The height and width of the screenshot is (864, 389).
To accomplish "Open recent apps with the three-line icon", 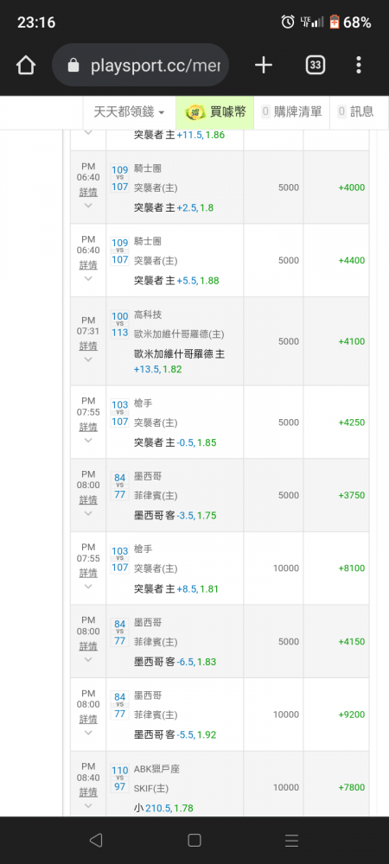I will tap(291, 841).
